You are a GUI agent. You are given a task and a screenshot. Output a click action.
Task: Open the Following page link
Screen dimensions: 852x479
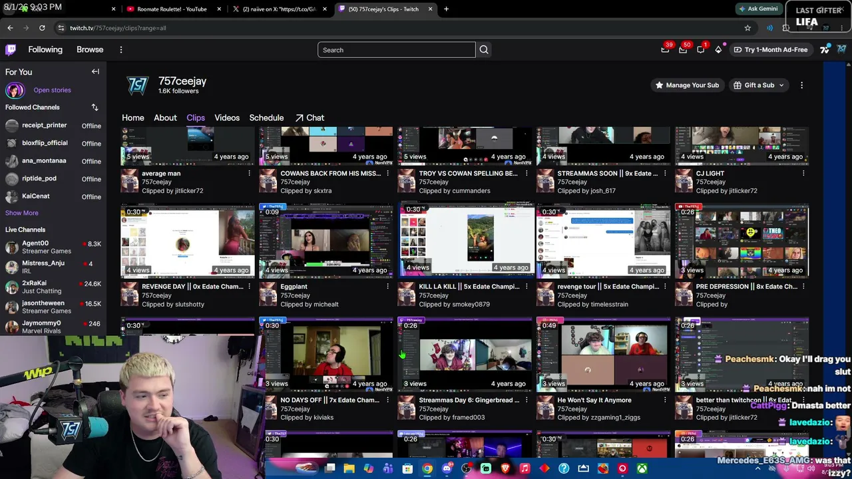[45, 50]
